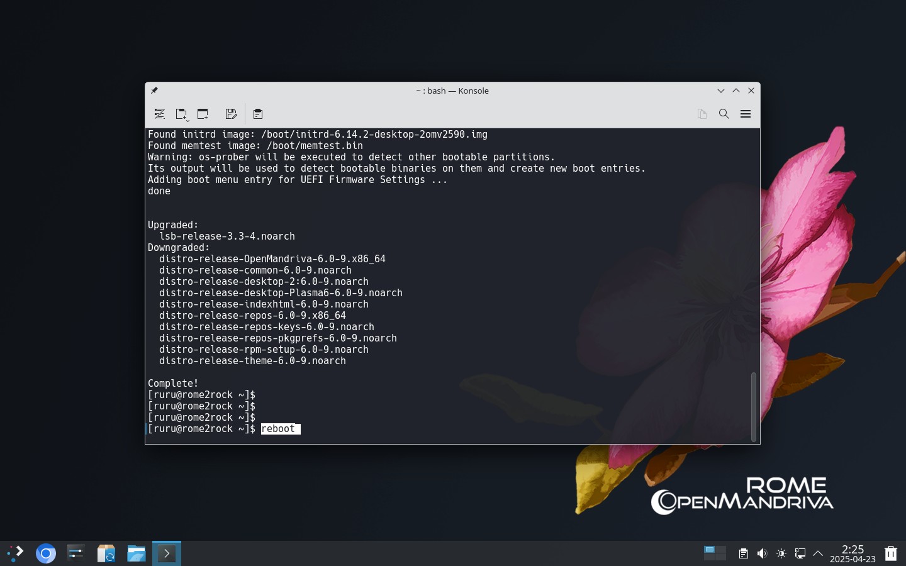Click distro-release-desktop-2:6.0-9.noarch line

tap(264, 282)
